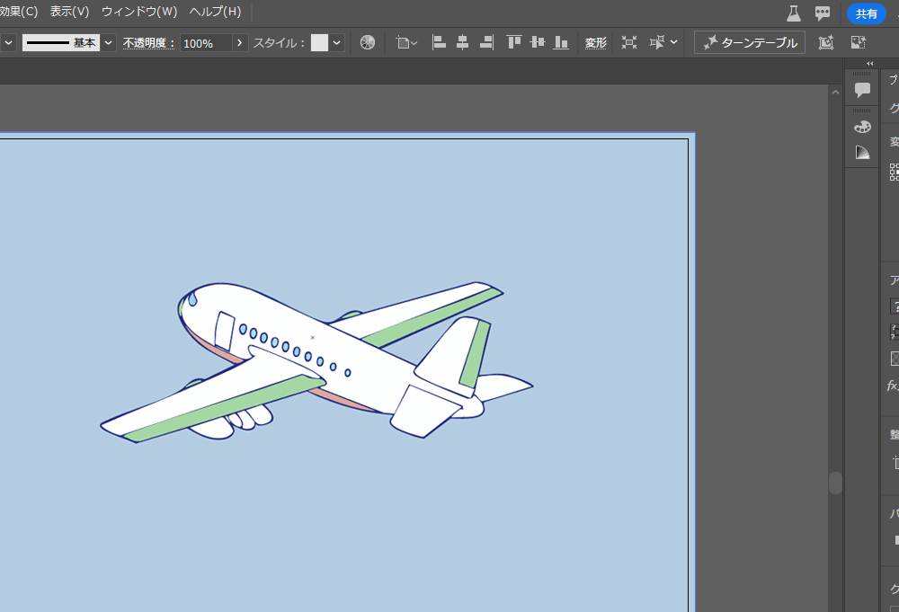Screen dimensions: 899x612
Task: Click the 共有 share button
Action: (867, 13)
